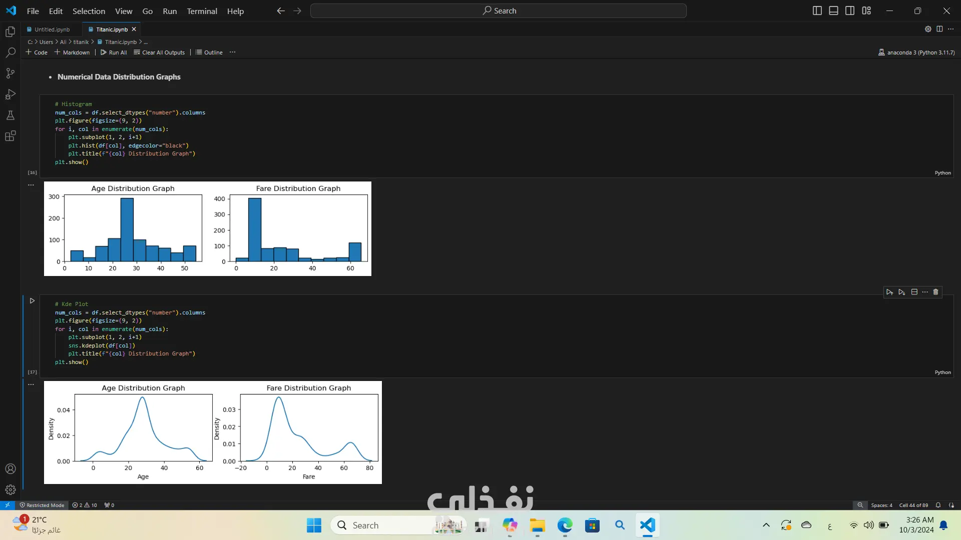Expand output options of histogram cell

[x=31, y=185]
